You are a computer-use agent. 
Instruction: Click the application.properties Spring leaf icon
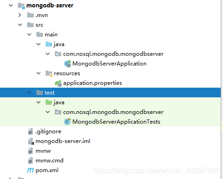[58, 83]
